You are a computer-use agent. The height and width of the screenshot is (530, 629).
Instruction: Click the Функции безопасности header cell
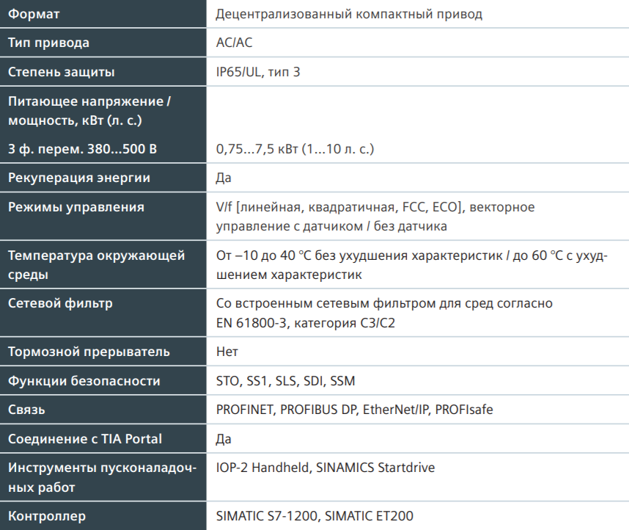[x=103, y=380]
